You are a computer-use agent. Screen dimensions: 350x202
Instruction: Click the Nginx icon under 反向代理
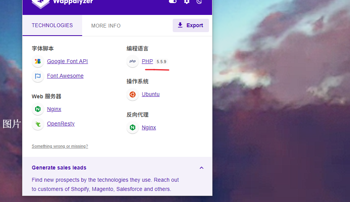pos(133,127)
